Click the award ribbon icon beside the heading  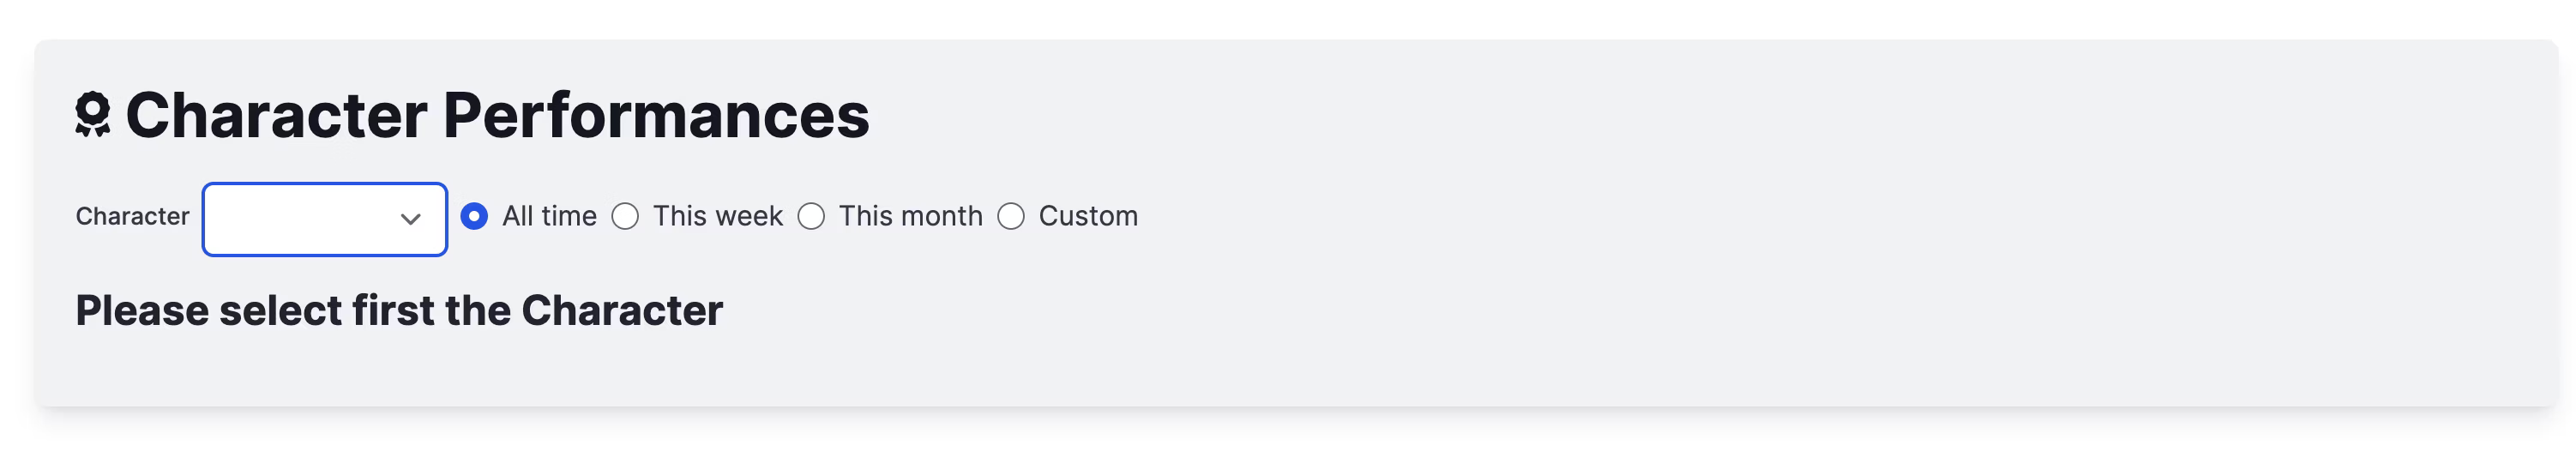coord(93,114)
